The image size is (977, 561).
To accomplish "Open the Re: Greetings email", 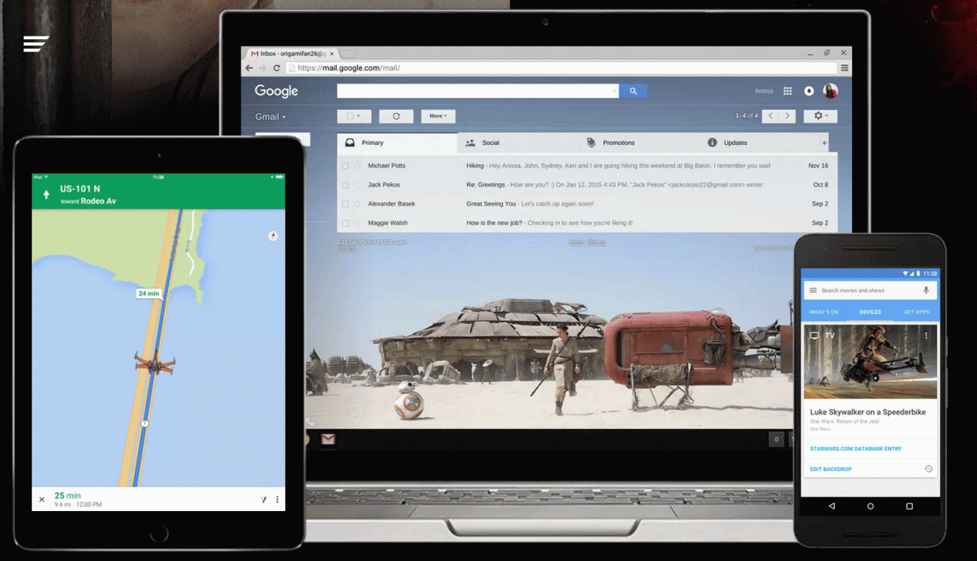I will 587,185.
